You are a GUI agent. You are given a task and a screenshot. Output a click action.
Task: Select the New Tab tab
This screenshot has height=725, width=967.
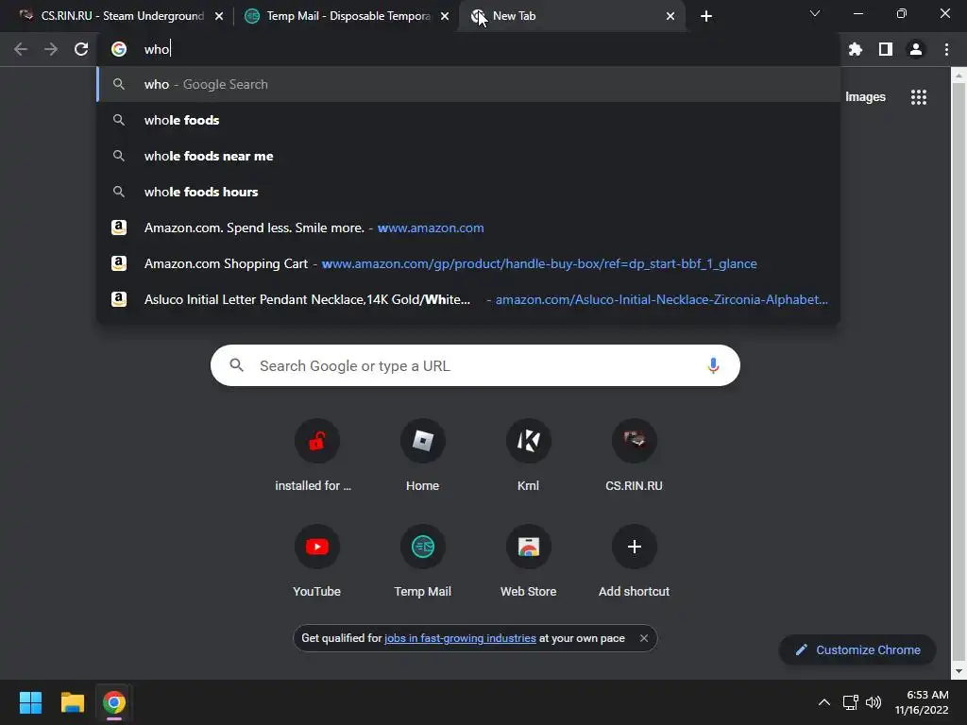tap(570, 16)
